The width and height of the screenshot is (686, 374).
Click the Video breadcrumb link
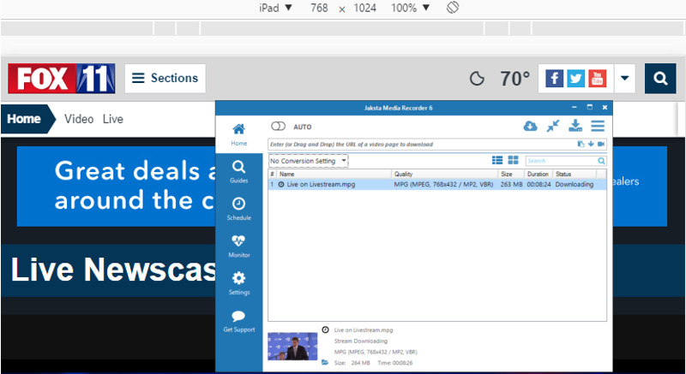coord(79,119)
